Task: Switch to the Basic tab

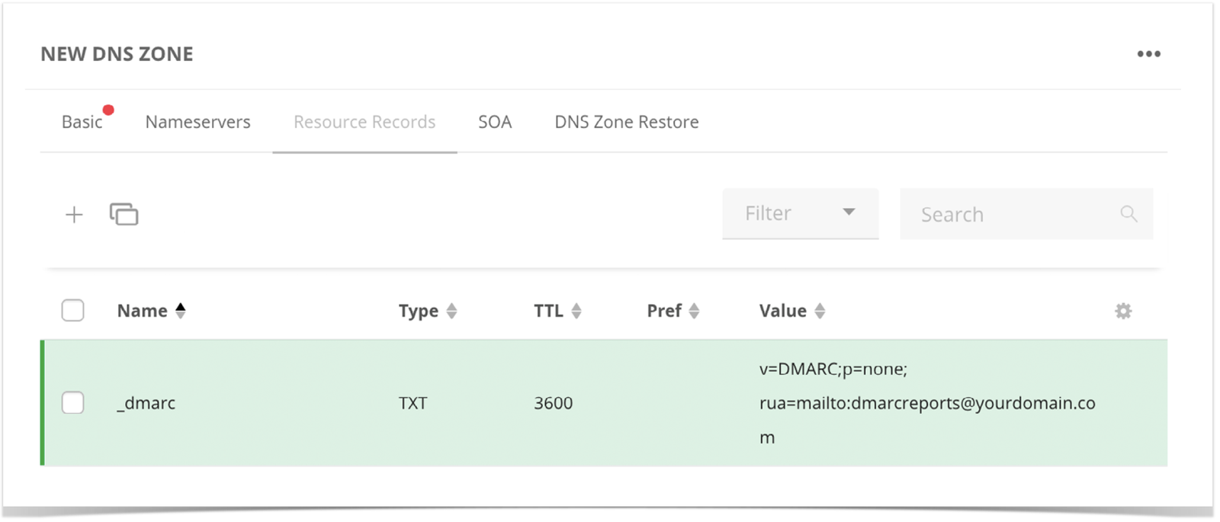Action: tap(82, 122)
